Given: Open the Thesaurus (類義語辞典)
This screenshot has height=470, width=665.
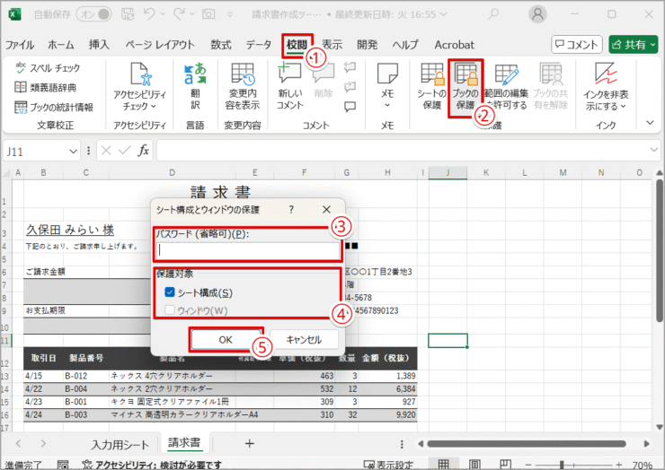Looking at the screenshot, I should click(x=45, y=87).
